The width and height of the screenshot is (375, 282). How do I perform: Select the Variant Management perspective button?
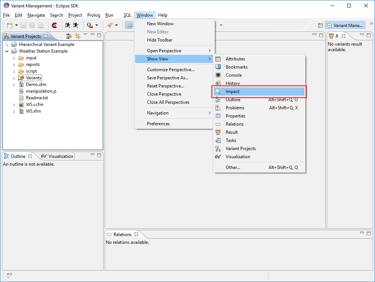coord(345,25)
